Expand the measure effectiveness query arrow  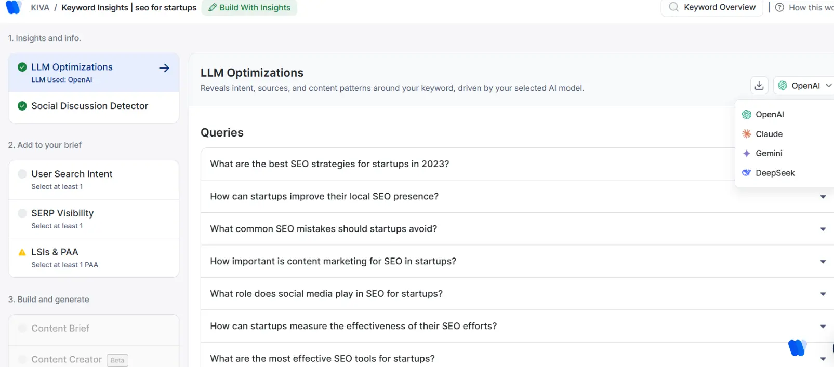coord(823,327)
